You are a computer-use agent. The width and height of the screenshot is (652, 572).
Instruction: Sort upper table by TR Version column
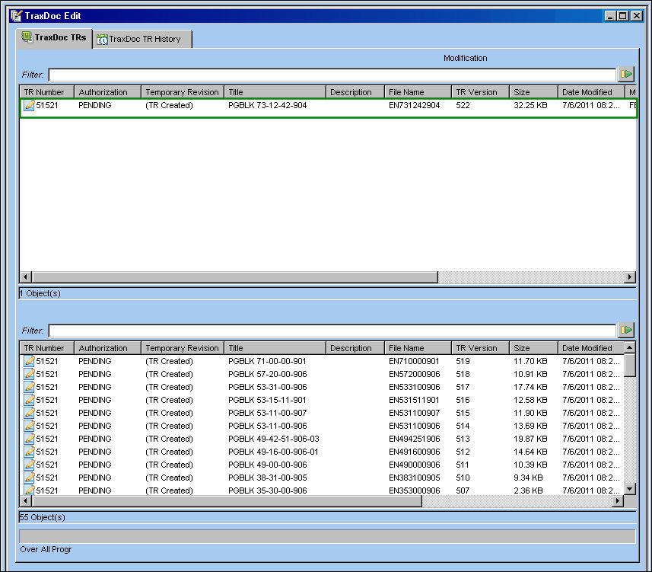coord(480,92)
